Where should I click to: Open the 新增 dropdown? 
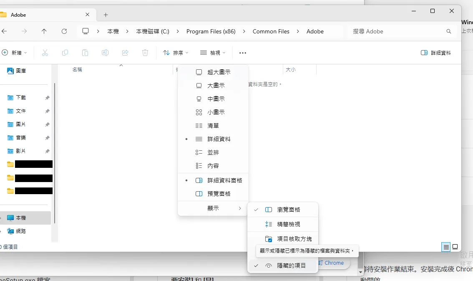pos(14,53)
